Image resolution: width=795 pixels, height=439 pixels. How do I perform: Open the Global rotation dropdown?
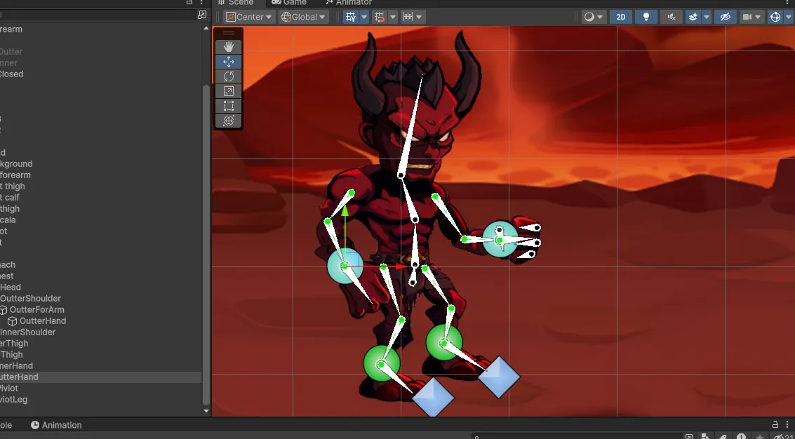[303, 17]
